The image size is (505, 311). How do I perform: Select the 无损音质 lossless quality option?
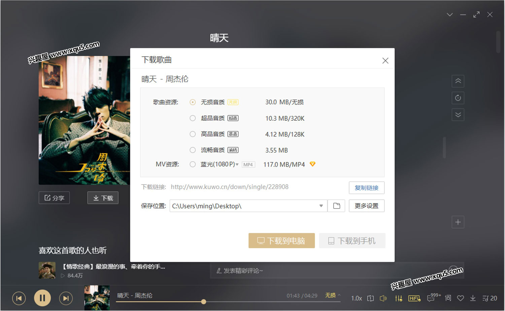click(x=193, y=102)
